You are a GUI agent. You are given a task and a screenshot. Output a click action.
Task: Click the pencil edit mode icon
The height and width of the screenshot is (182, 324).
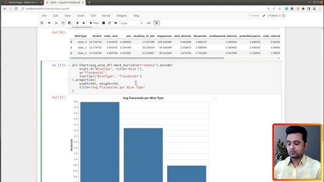pyautogui.click(x=264, y=16)
